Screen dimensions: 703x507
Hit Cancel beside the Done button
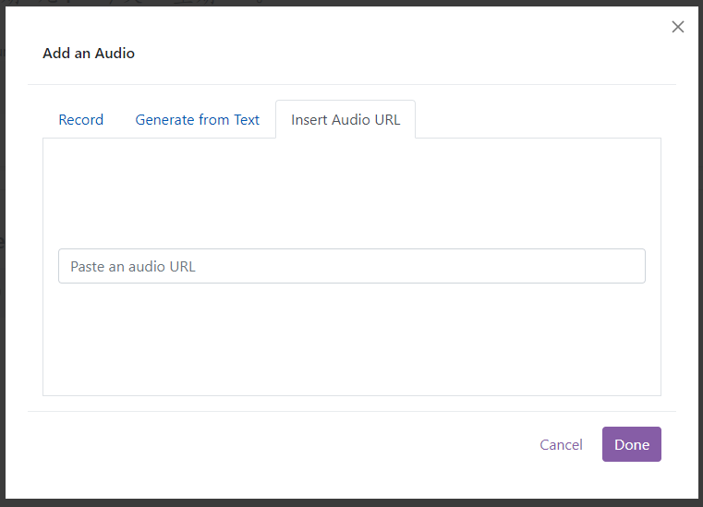[x=561, y=445]
